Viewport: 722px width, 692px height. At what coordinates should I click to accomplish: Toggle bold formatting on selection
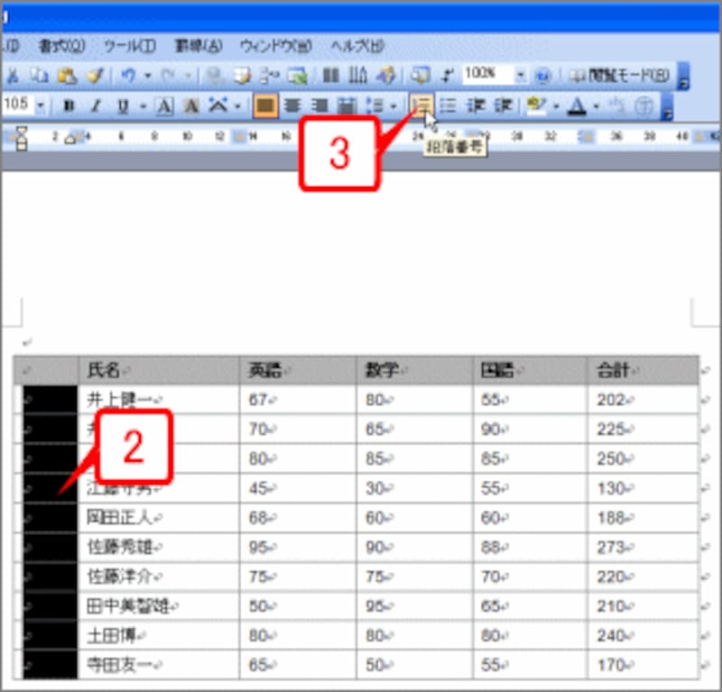click(x=70, y=106)
